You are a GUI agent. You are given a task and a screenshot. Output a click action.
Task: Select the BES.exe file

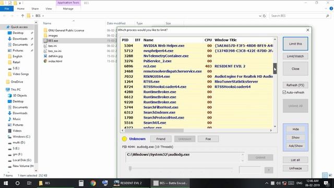pyautogui.click(x=53, y=41)
